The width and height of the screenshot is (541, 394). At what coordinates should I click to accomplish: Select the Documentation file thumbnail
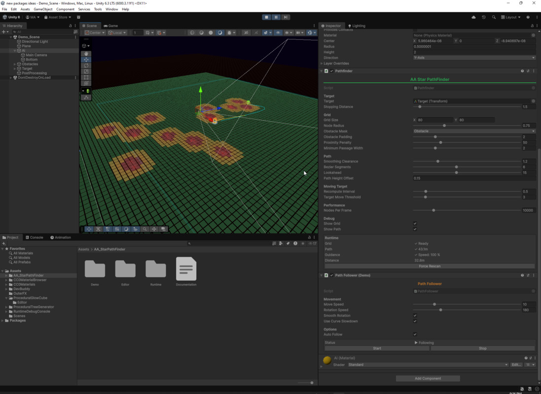tap(186, 269)
